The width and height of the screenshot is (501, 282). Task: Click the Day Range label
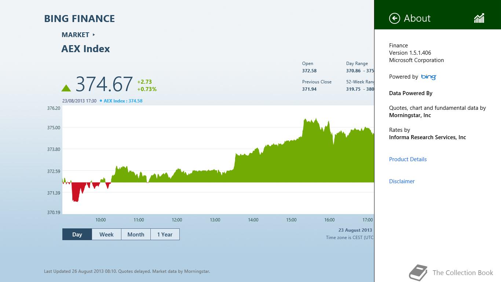[357, 64]
